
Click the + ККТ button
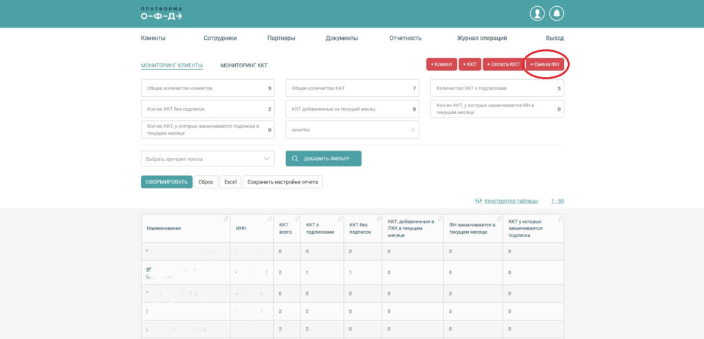(470, 64)
